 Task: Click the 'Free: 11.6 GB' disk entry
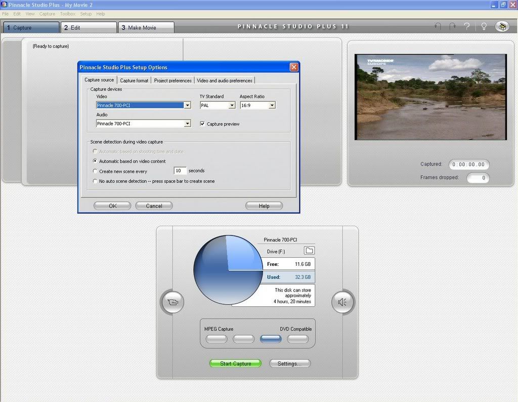tap(289, 264)
